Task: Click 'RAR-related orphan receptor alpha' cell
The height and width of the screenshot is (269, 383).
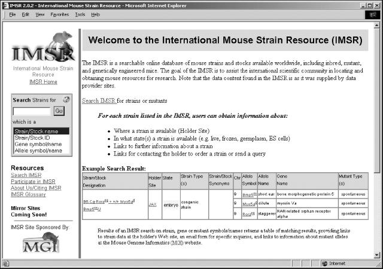Action: tap(307, 213)
